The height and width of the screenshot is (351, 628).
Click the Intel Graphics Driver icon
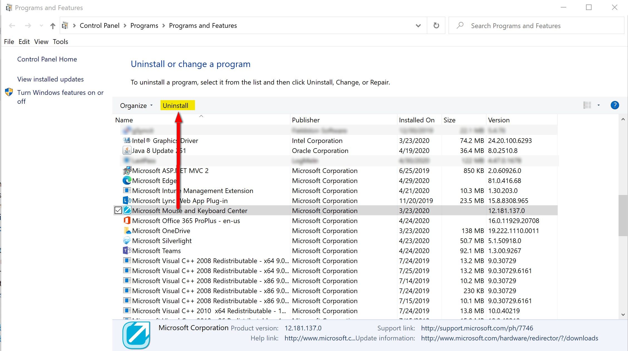coord(127,140)
